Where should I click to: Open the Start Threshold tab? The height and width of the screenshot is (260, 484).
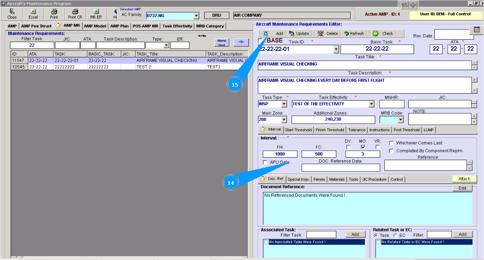tap(298, 130)
